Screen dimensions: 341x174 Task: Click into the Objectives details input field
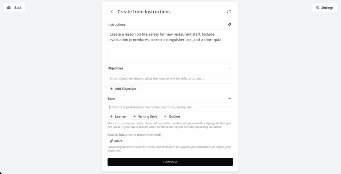point(170,79)
